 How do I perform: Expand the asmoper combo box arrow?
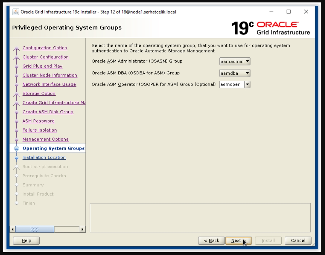click(247, 84)
